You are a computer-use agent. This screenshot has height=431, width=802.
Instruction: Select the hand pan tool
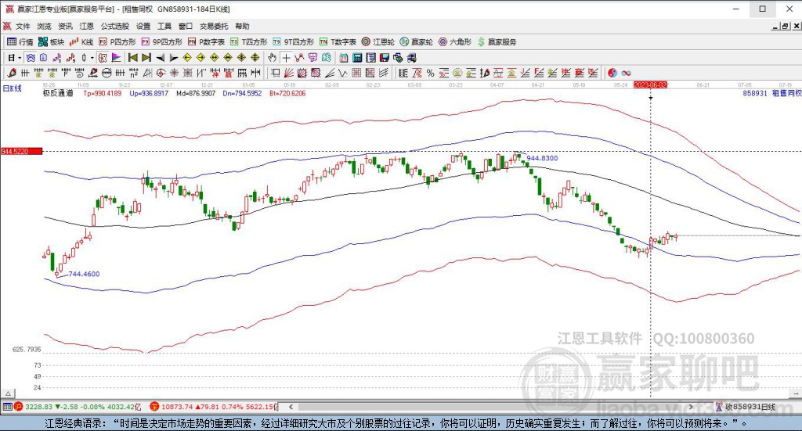coord(273,57)
